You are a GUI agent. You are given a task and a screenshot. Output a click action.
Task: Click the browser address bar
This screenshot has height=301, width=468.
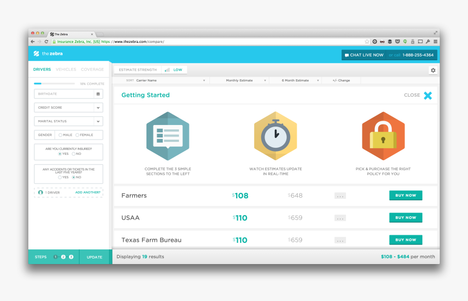[211, 42]
